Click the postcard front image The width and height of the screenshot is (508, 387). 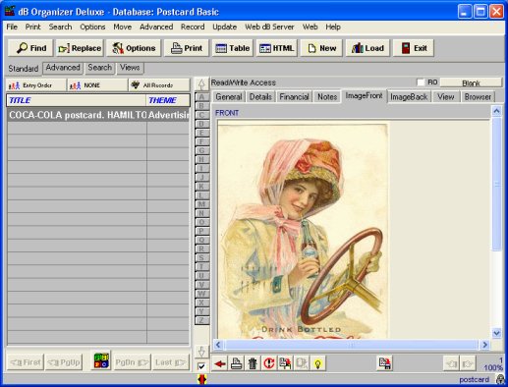[303, 231]
